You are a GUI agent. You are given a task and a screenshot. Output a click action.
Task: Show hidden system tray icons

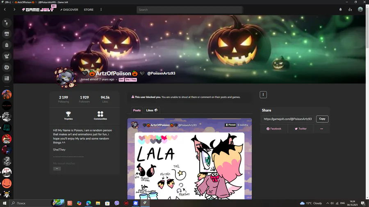click(327, 203)
